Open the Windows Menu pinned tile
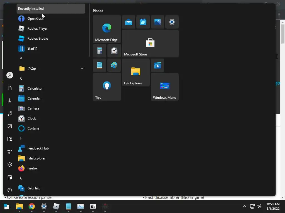285x213 pixels. coord(165,87)
